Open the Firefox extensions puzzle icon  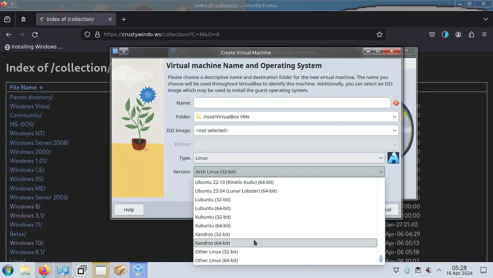(471, 34)
